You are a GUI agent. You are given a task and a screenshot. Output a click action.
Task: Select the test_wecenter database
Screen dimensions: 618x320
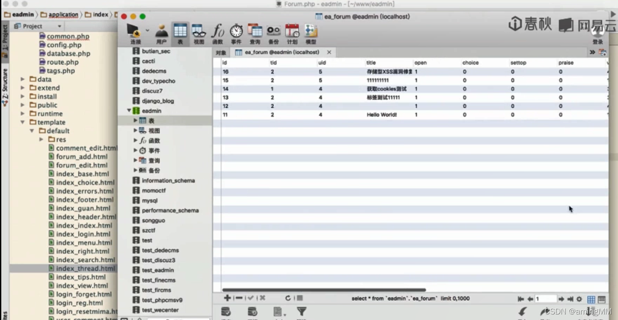coord(160,310)
